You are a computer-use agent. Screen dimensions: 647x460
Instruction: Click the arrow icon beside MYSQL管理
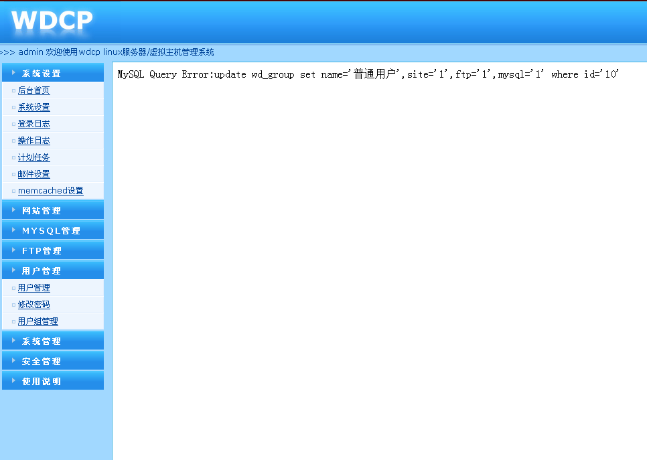click(x=13, y=230)
